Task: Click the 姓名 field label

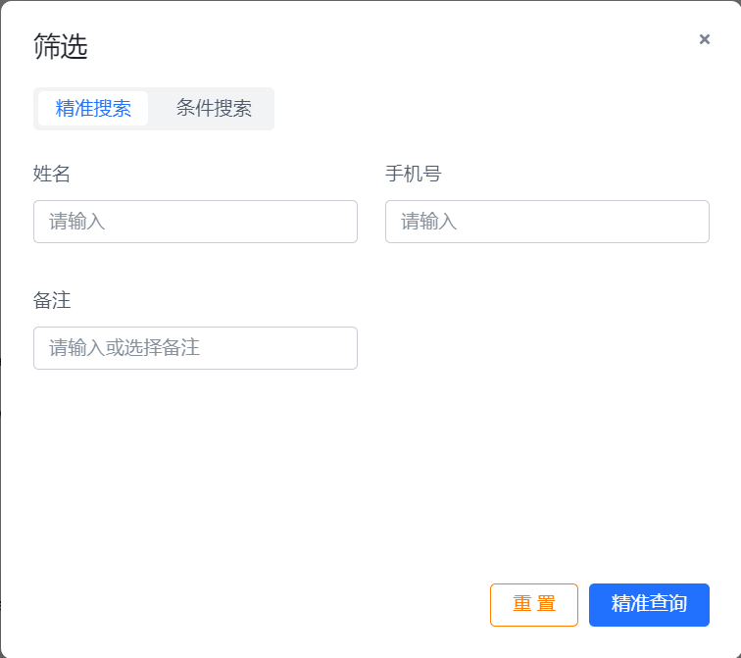Action: [x=52, y=174]
